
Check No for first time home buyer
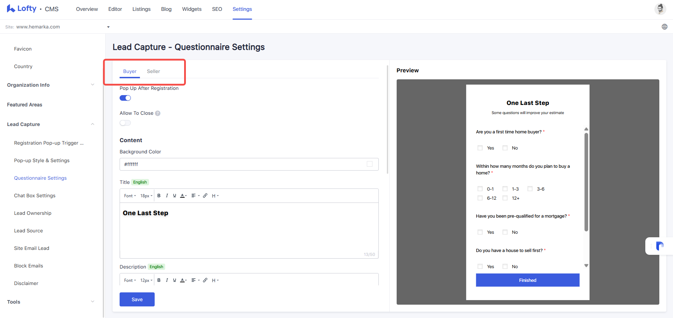coord(505,148)
